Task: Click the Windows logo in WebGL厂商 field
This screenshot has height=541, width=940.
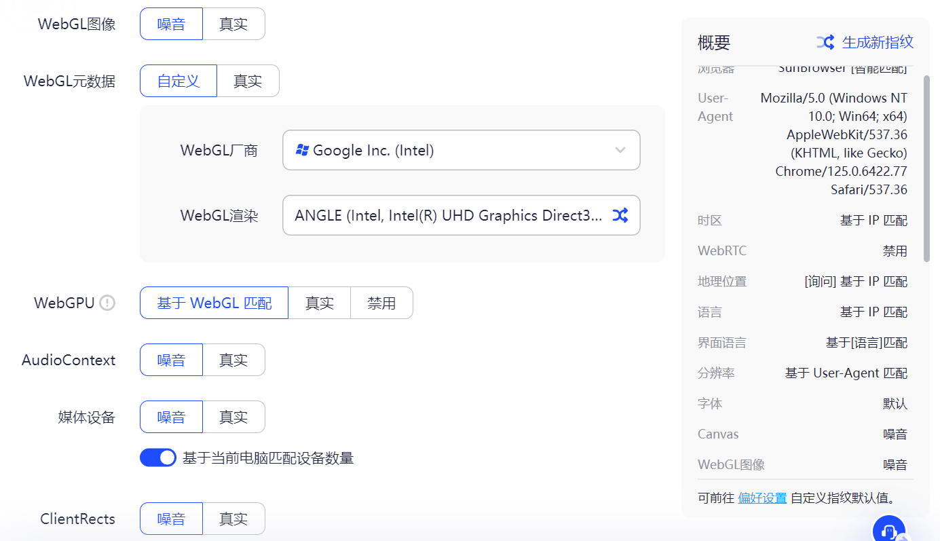Action: click(x=303, y=150)
